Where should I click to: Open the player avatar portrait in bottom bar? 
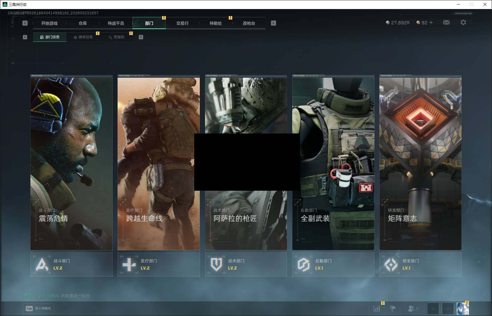pos(462,308)
